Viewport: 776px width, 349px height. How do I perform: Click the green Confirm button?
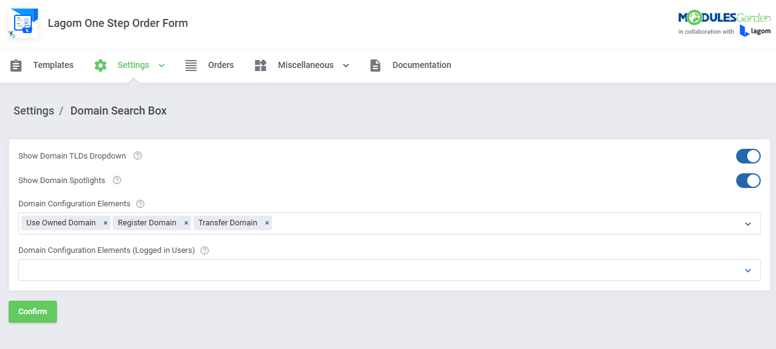(32, 312)
